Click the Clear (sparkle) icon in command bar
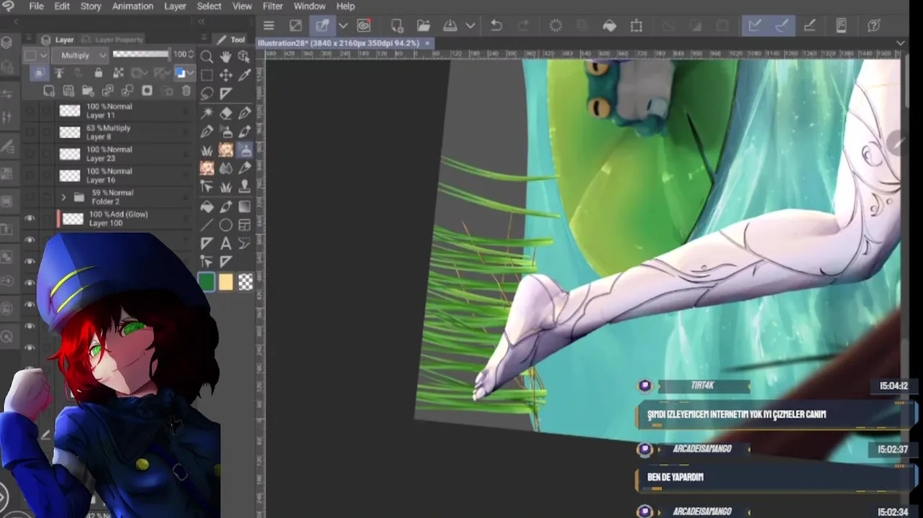Viewport: 923px width, 518px height. tap(555, 26)
